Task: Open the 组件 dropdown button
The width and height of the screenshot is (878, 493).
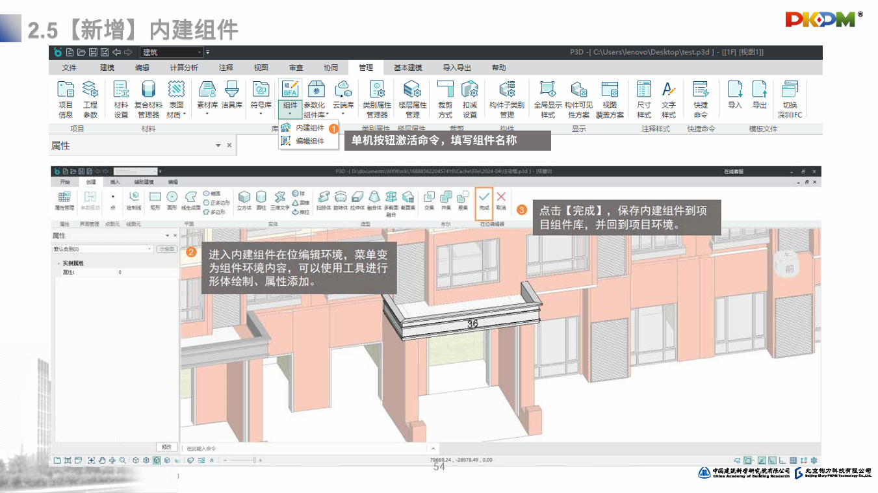Action: point(290,109)
